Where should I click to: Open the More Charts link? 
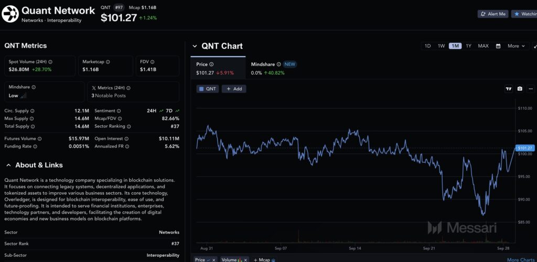pos(520,260)
